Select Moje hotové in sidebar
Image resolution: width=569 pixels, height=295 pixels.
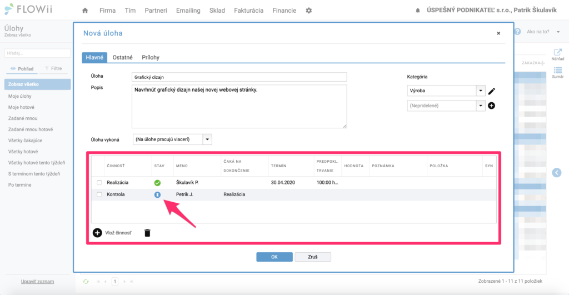22,107
